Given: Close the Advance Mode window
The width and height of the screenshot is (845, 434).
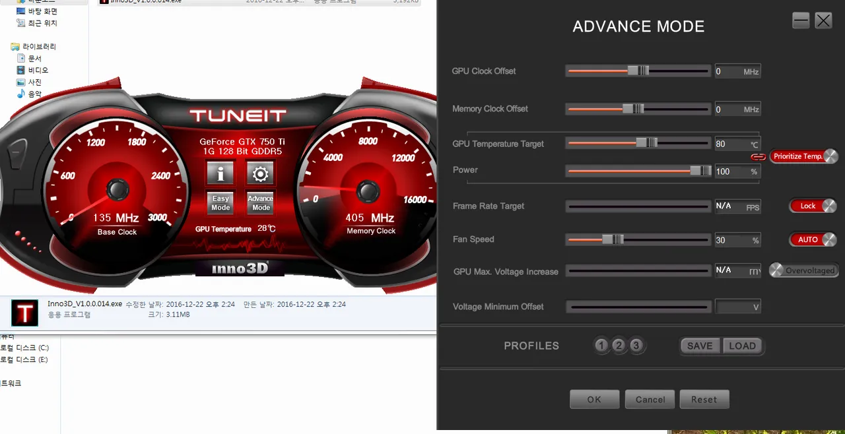Looking at the screenshot, I should pos(823,20).
